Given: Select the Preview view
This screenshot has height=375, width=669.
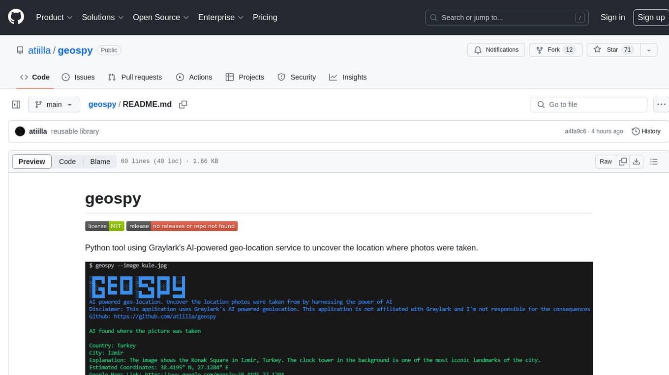Looking at the screenshot, I should pyautogui.click(x=32, y=161).
